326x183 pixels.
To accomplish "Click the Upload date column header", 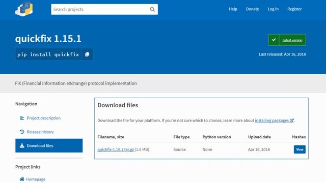I will 259,137.
